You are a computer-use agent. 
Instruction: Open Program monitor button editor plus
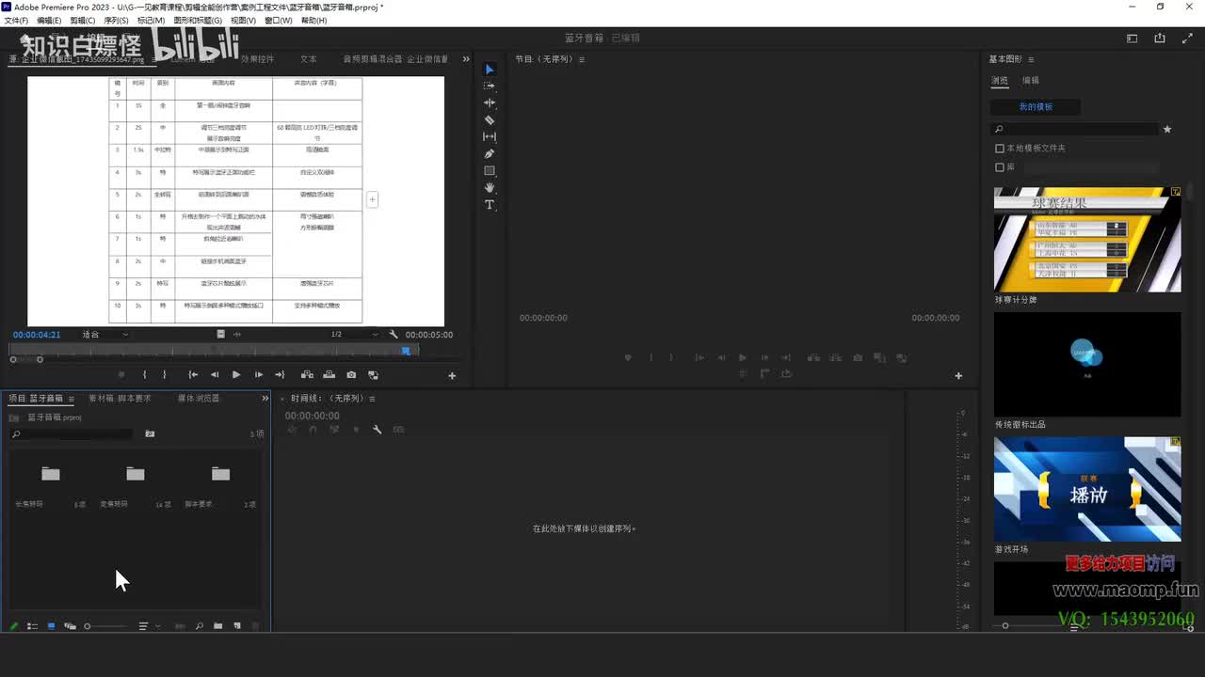958,376
